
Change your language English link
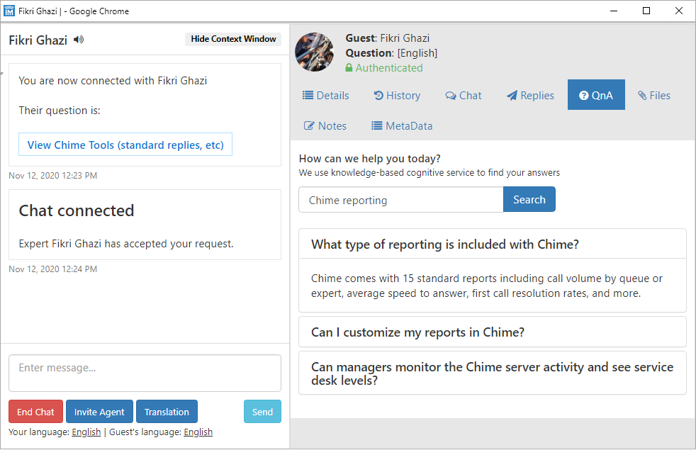[x=86, y=432]
